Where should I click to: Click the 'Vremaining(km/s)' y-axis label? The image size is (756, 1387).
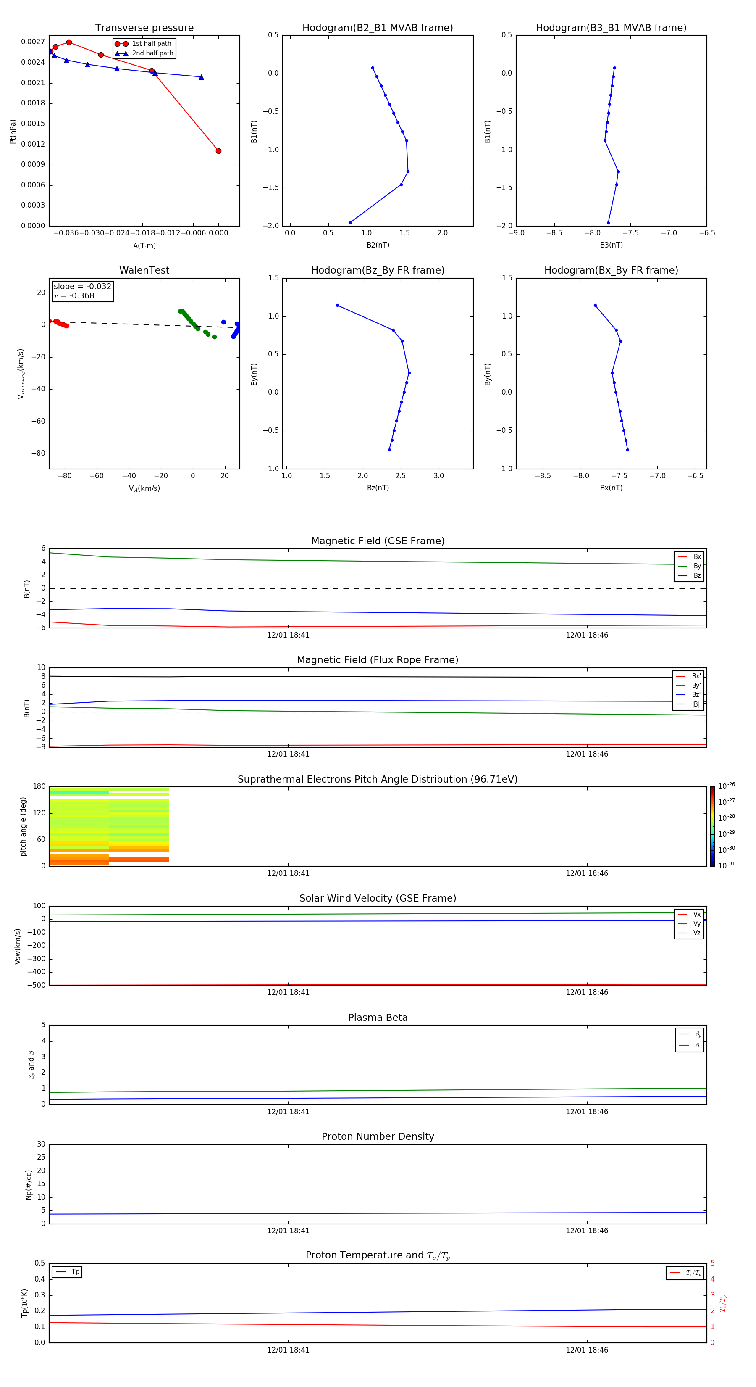(21, 374)
